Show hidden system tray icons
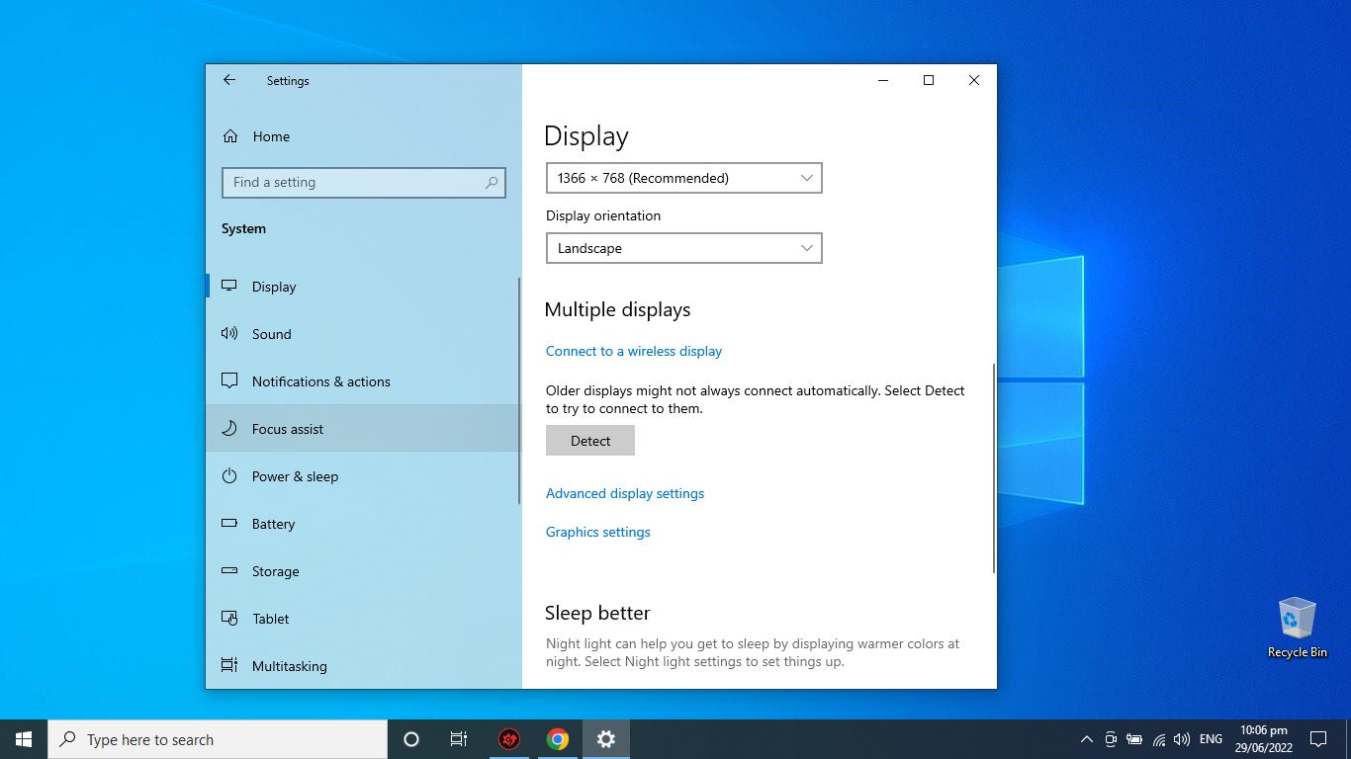 tap(1086, 739)
